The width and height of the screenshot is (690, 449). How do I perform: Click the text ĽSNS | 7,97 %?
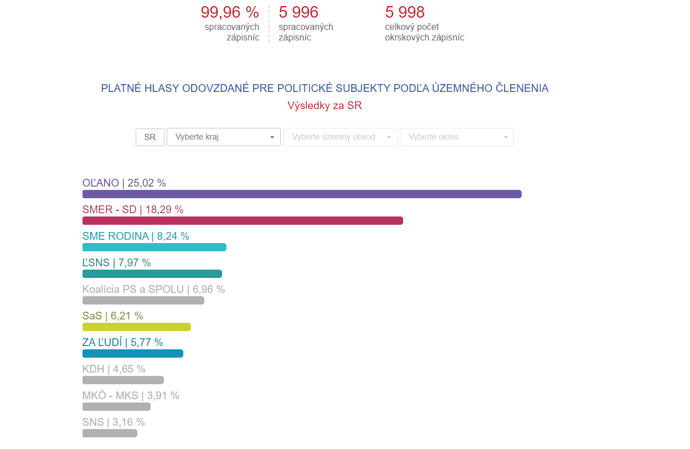point(117,262)
